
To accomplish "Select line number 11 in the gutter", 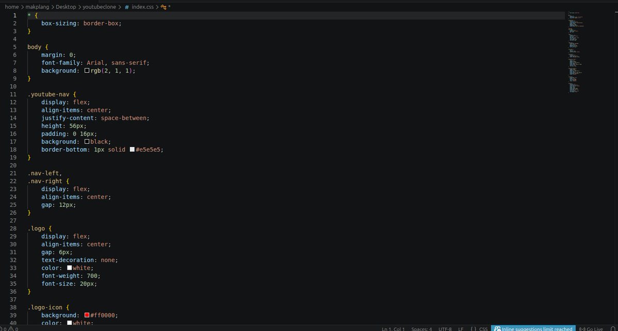I will coord(13,94).
